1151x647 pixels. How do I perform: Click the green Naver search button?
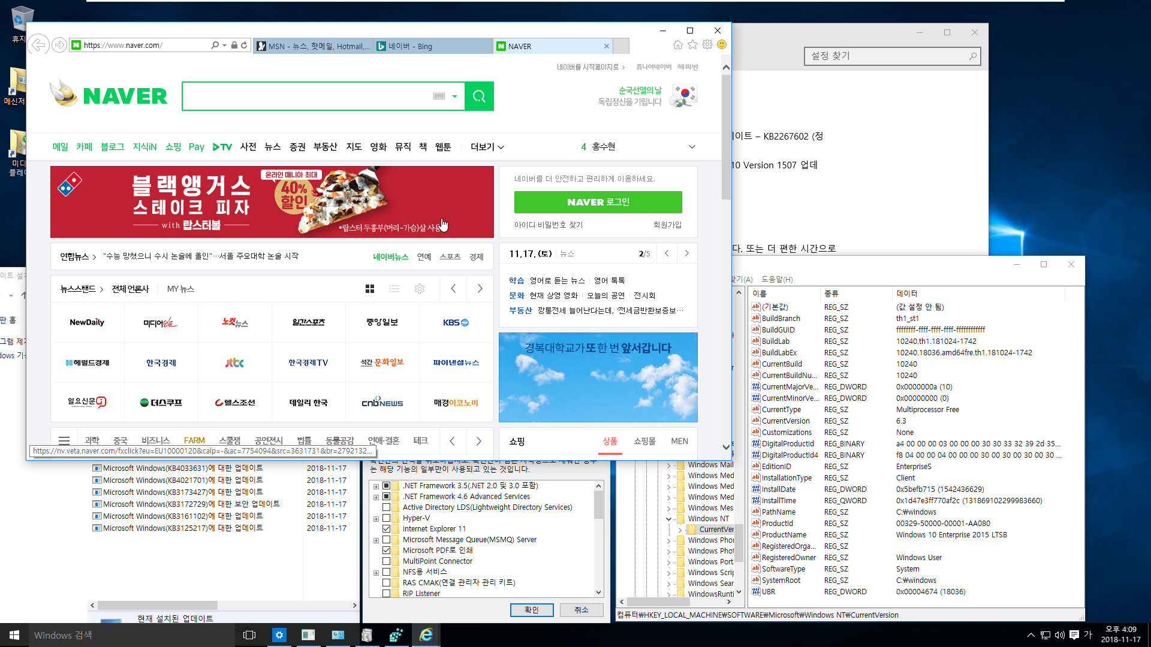[479, 96]
